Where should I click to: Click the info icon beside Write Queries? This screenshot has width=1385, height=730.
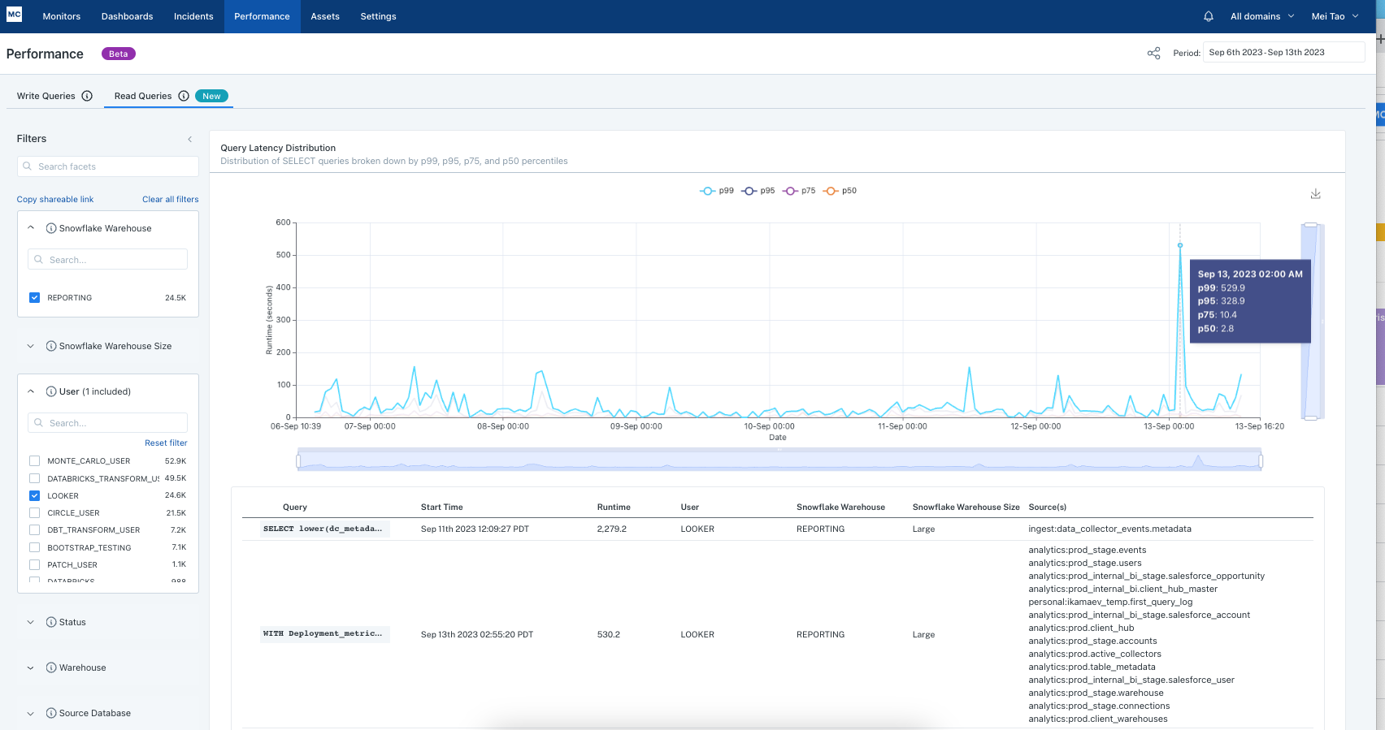click(87, 96)
